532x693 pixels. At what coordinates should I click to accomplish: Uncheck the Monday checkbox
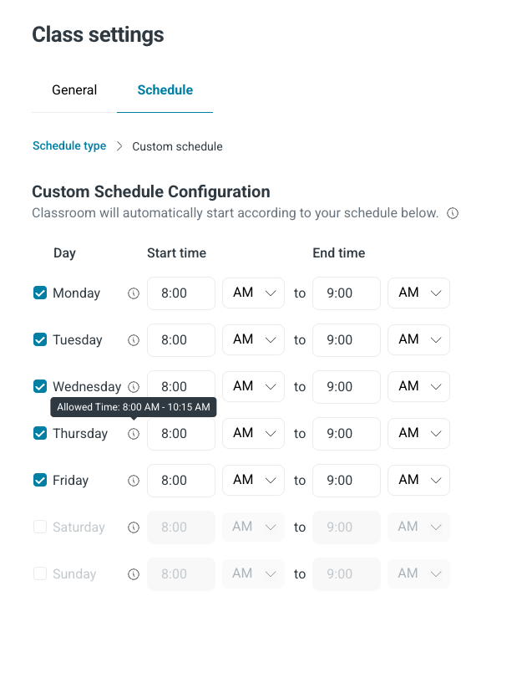coord(40,293)
